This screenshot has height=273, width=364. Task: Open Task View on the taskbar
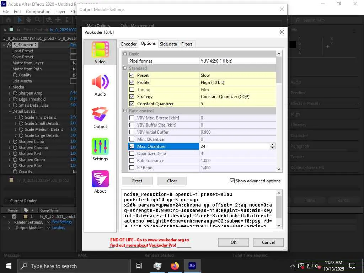139,266
